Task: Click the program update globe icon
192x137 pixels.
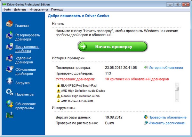Action: (10, 104)
